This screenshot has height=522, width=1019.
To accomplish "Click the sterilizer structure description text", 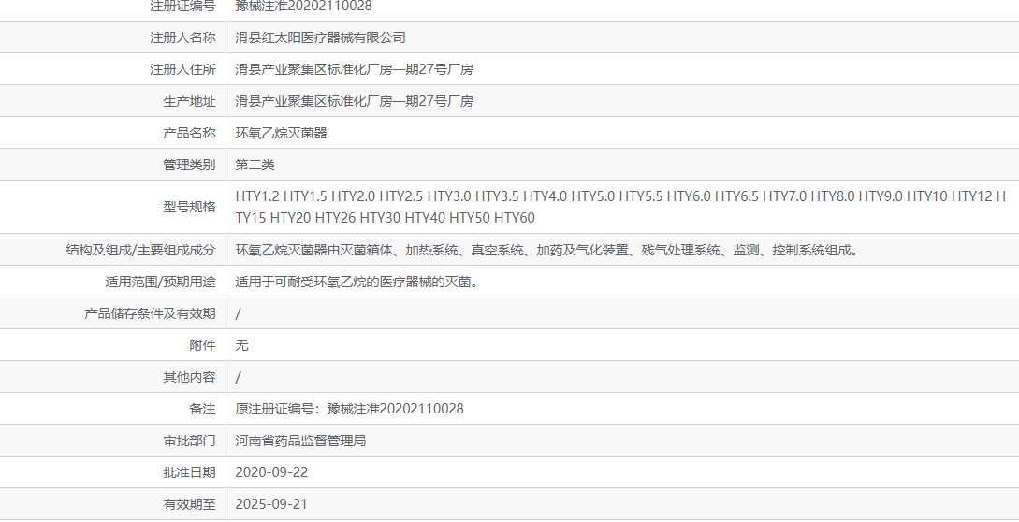I will pos(546,250).
